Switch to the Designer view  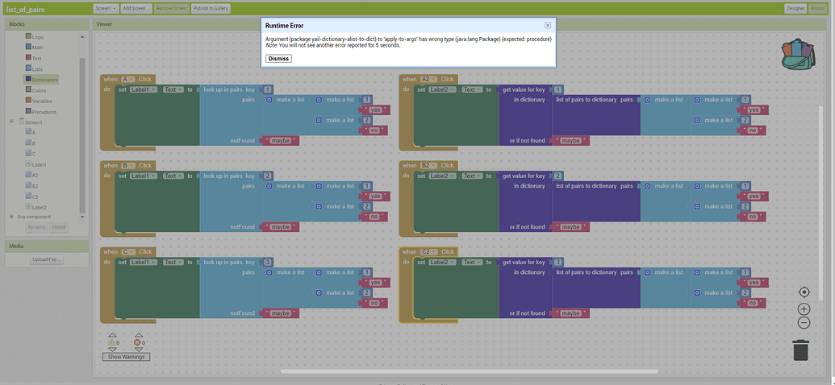pos(795,8)
